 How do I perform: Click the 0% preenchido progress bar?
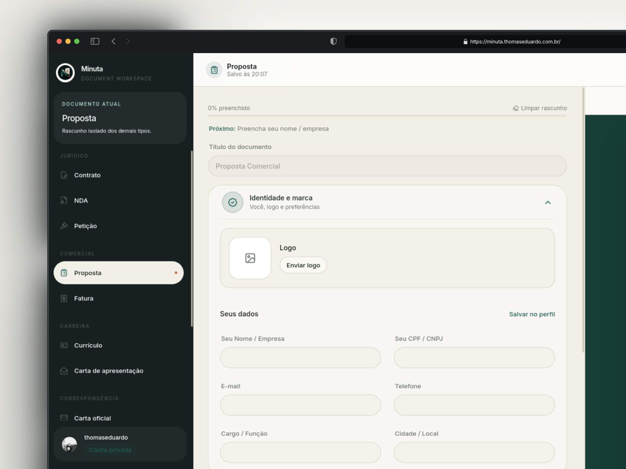(x=387, y=116)
